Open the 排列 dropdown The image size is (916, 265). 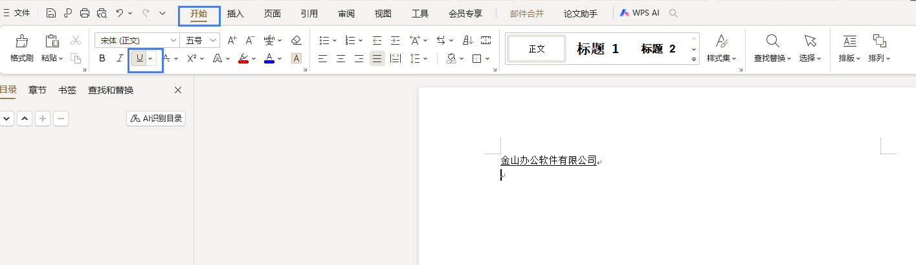(x=879, y=58)
